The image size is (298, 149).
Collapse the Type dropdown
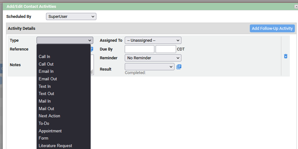coord(65,40)
